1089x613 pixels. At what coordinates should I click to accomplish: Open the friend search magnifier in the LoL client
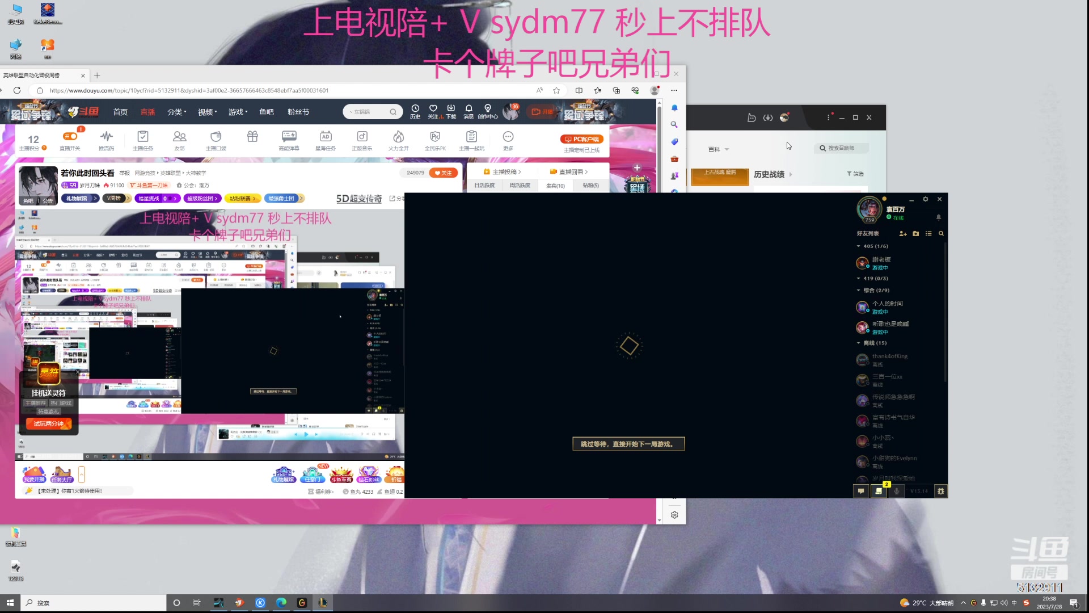click(941, 233)
